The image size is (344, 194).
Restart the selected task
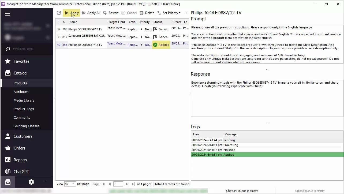click(x=111, y=13)
